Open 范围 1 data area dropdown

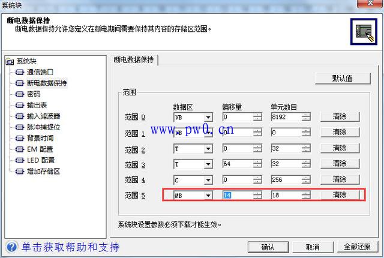208,133
